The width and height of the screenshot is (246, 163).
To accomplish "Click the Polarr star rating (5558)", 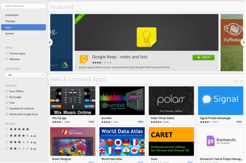I will (x=159, y=122).
